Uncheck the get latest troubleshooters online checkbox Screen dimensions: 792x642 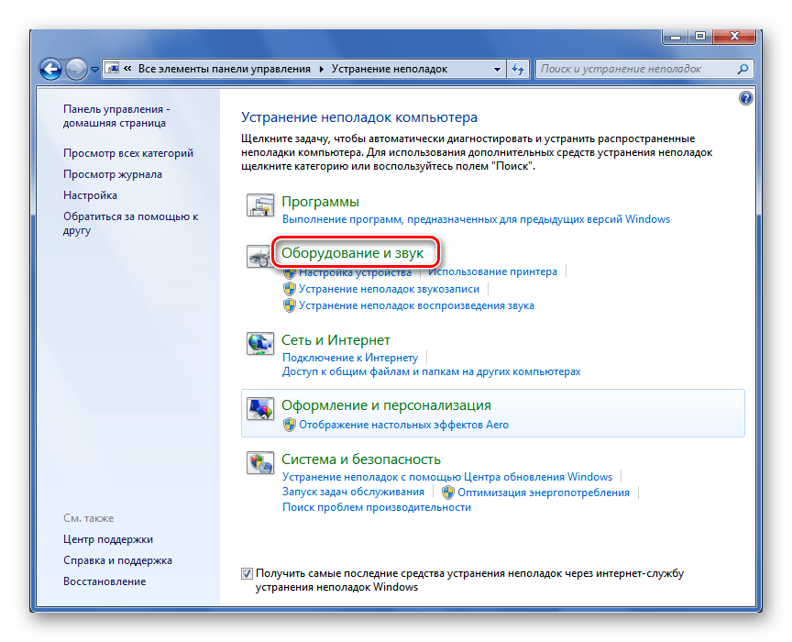coord(247,573)
